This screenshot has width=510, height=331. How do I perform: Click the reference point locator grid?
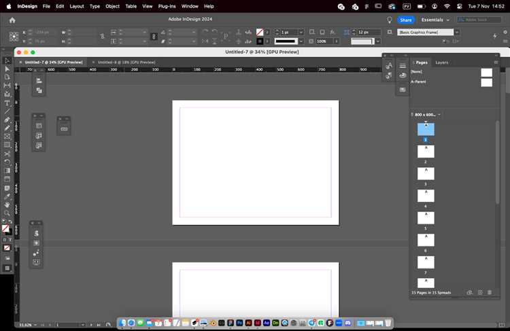(14, 37)
